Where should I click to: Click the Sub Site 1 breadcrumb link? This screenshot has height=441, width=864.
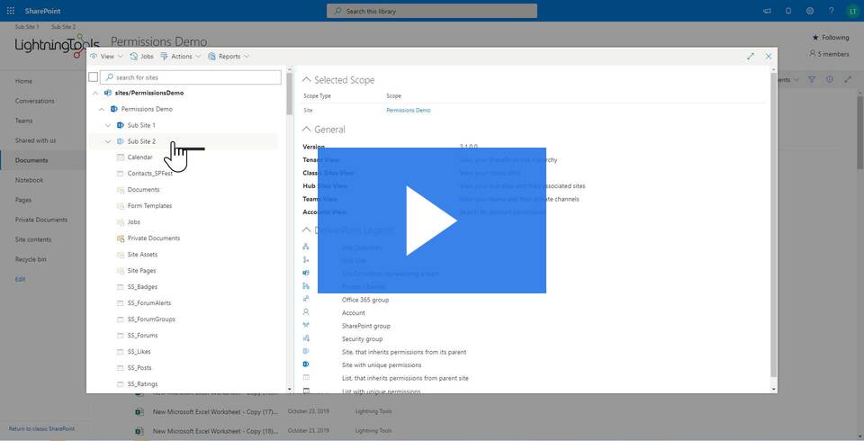click(x=27, y=26)
